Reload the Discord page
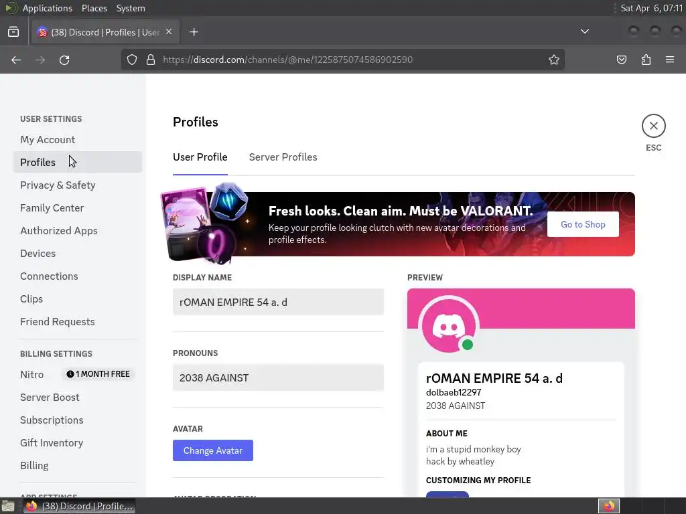Viewport: 686px width, 514px height. click(x=64, y=60)
